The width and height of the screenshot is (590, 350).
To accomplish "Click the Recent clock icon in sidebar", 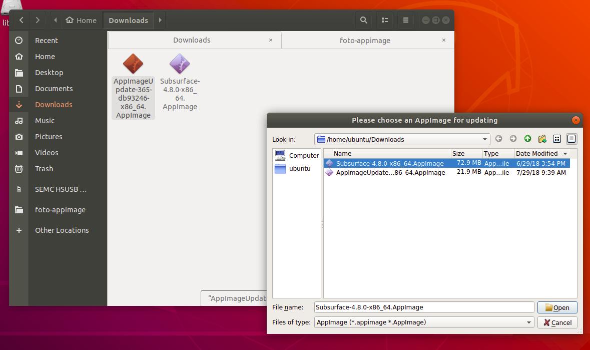I will pyautogui.click(x=19, y=40).
